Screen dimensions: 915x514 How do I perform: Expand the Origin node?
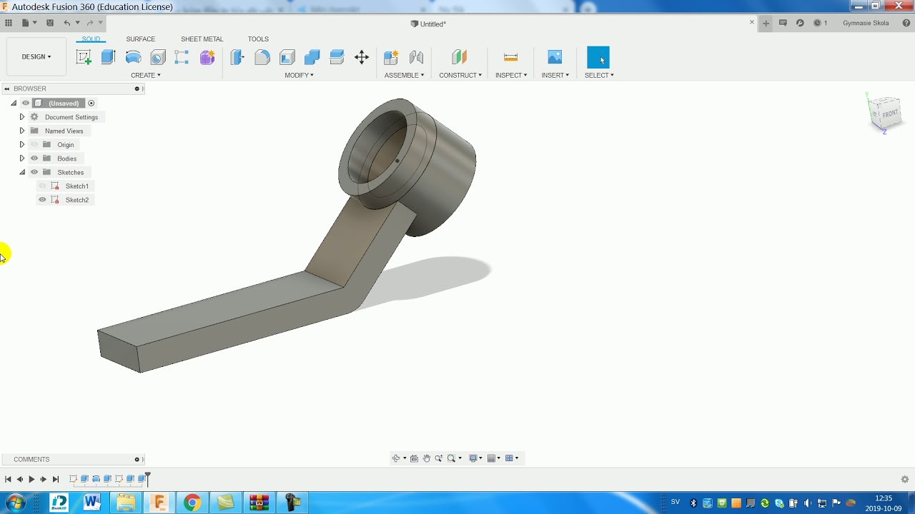click(21, 144)
